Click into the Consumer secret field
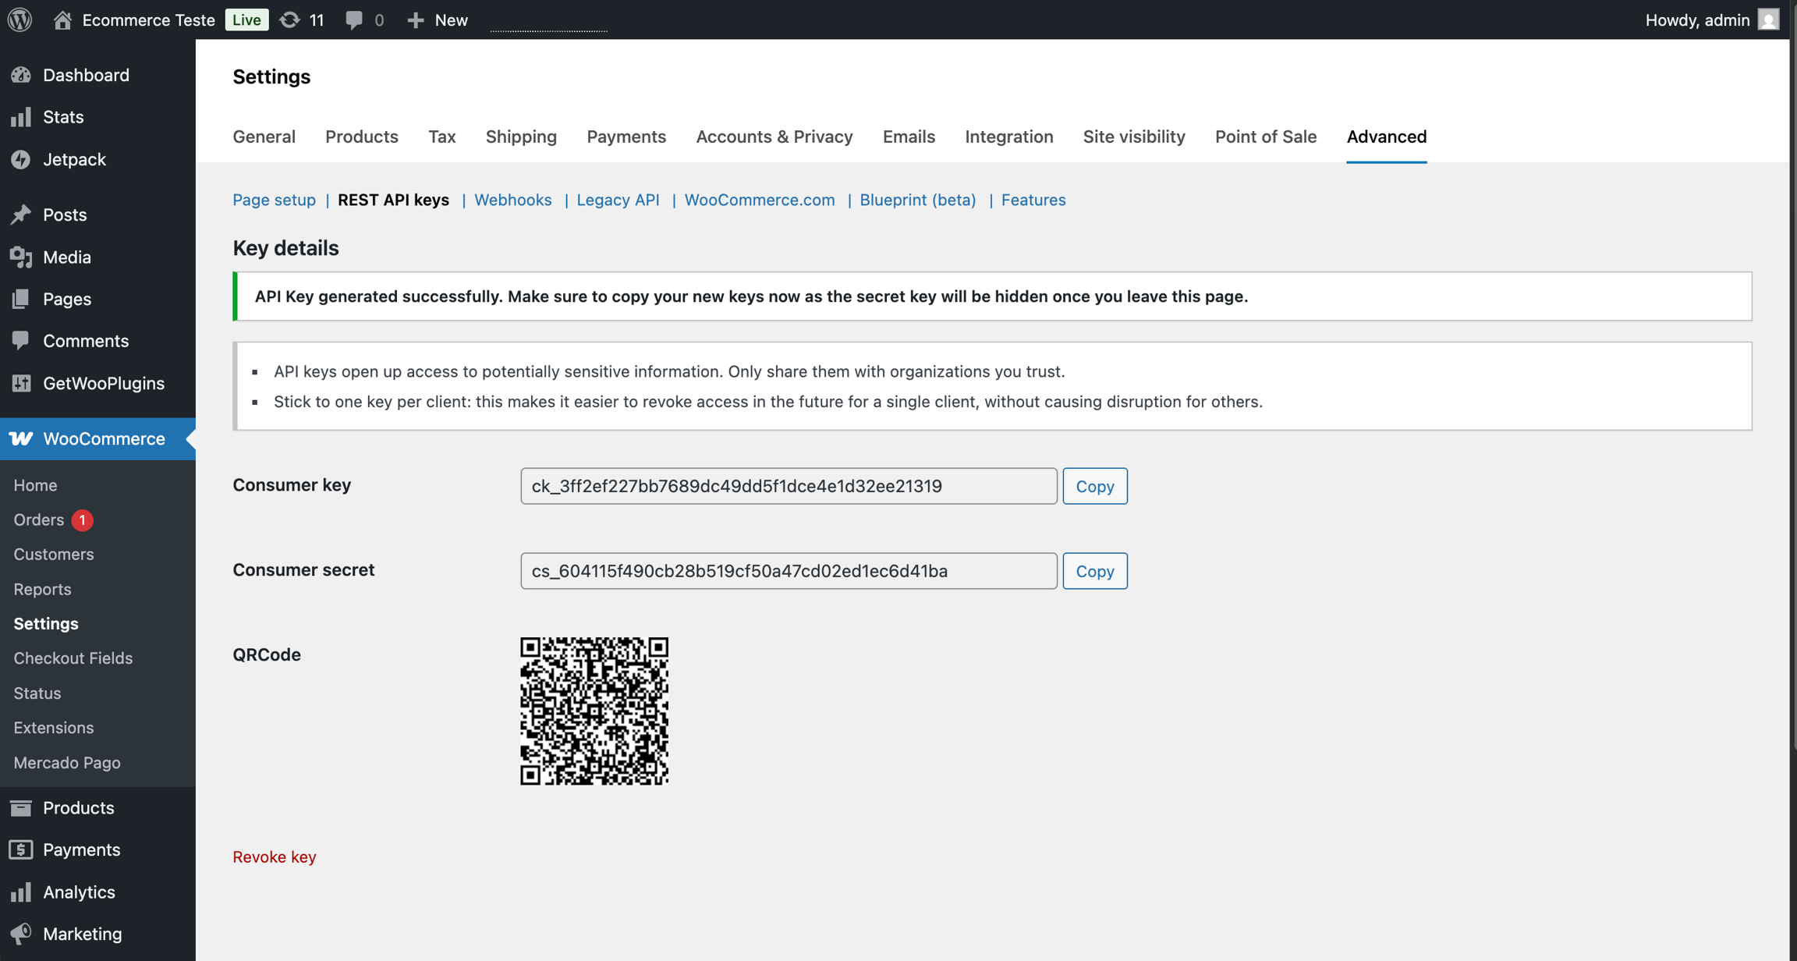The image size is (1797, 961). click(x=789, y=571)
